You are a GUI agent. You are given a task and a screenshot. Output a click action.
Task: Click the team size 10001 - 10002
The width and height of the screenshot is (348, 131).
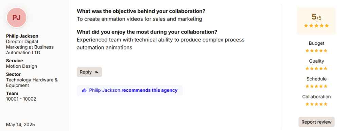pyautogui.click(x=21, y=99)
